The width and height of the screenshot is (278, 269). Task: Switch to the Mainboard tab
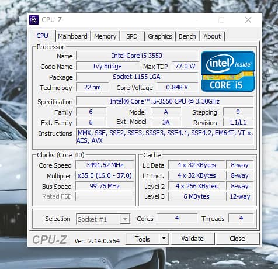click(72, 36)
